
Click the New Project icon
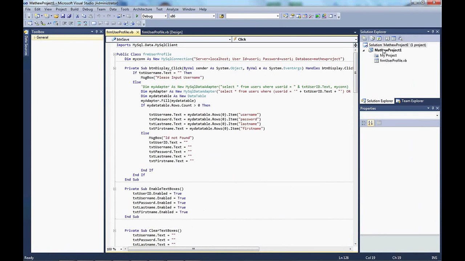(x=37, y=16)
